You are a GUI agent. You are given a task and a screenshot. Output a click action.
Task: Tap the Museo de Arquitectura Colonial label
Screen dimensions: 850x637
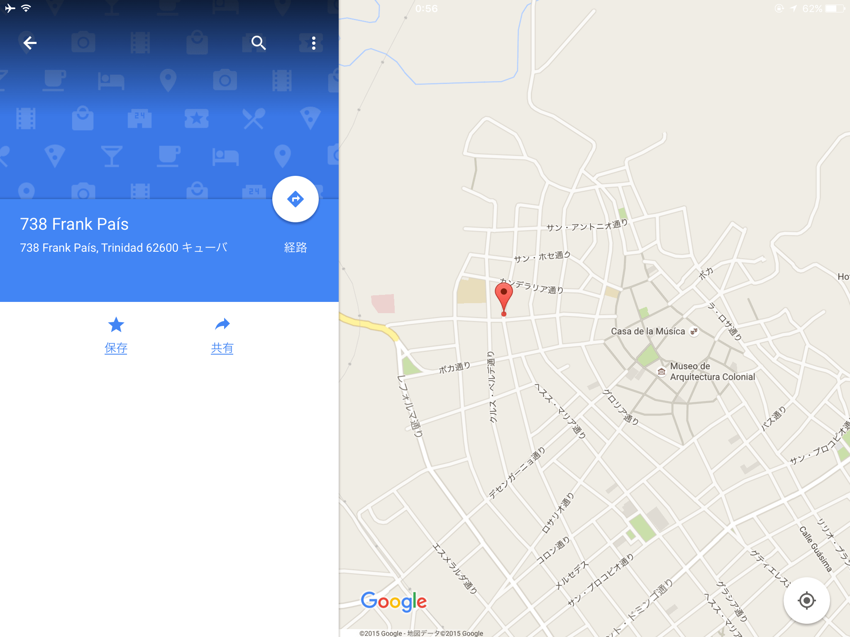coord(712,372)
